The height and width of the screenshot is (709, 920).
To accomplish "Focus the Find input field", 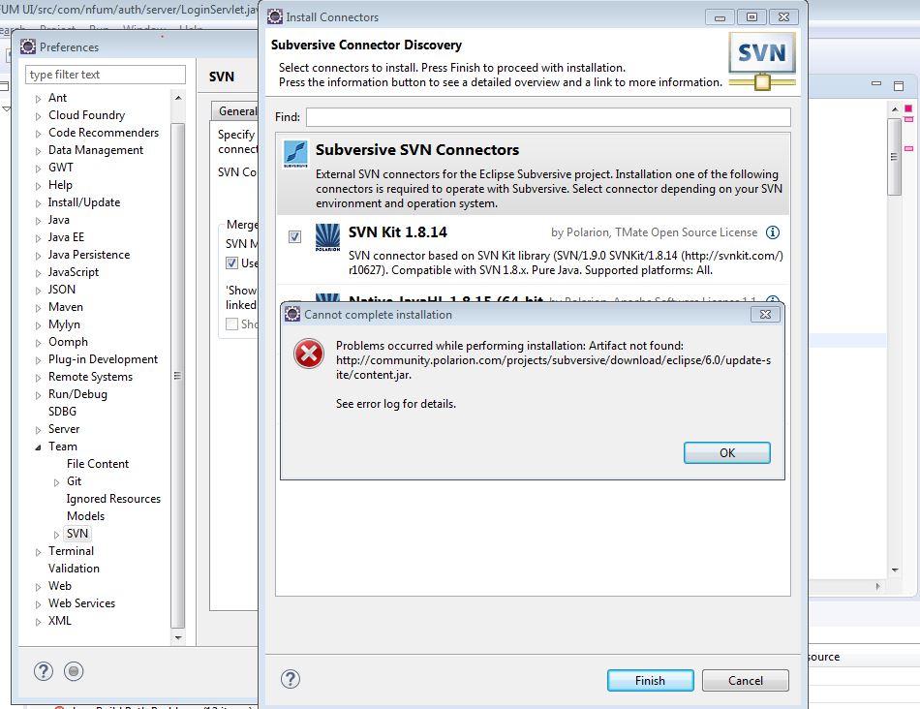I will click(548, 117).
